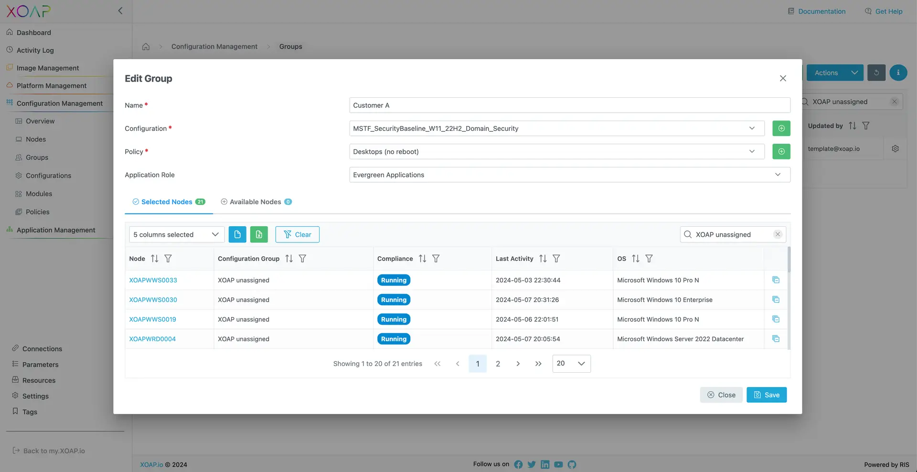Sort by the OS column
This screenshot has height=472, width=917.
636,259
